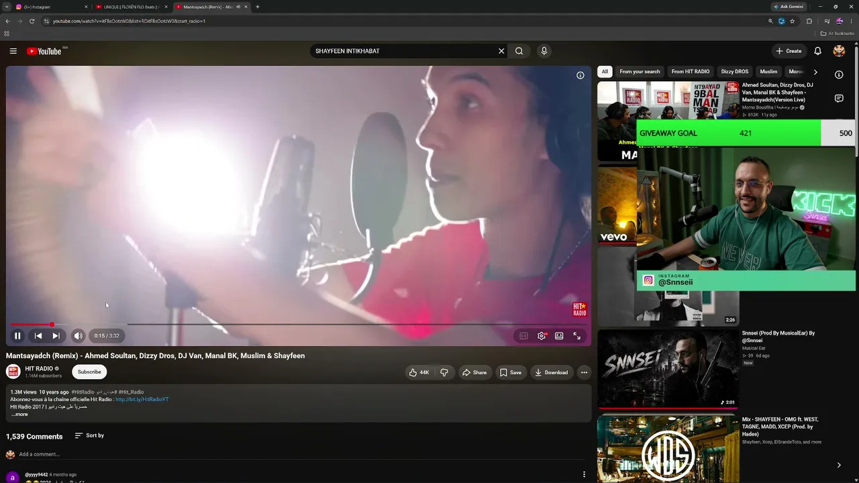This screenshot has height=483, width=859.
Task: Click the address bar URL
Action: point(129,21)
